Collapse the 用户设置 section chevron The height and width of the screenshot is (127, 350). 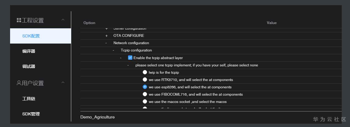pyautogui.click(x=63, y=83)
